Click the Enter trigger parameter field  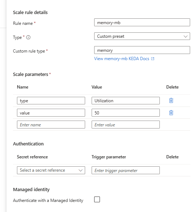coord(126,170)
